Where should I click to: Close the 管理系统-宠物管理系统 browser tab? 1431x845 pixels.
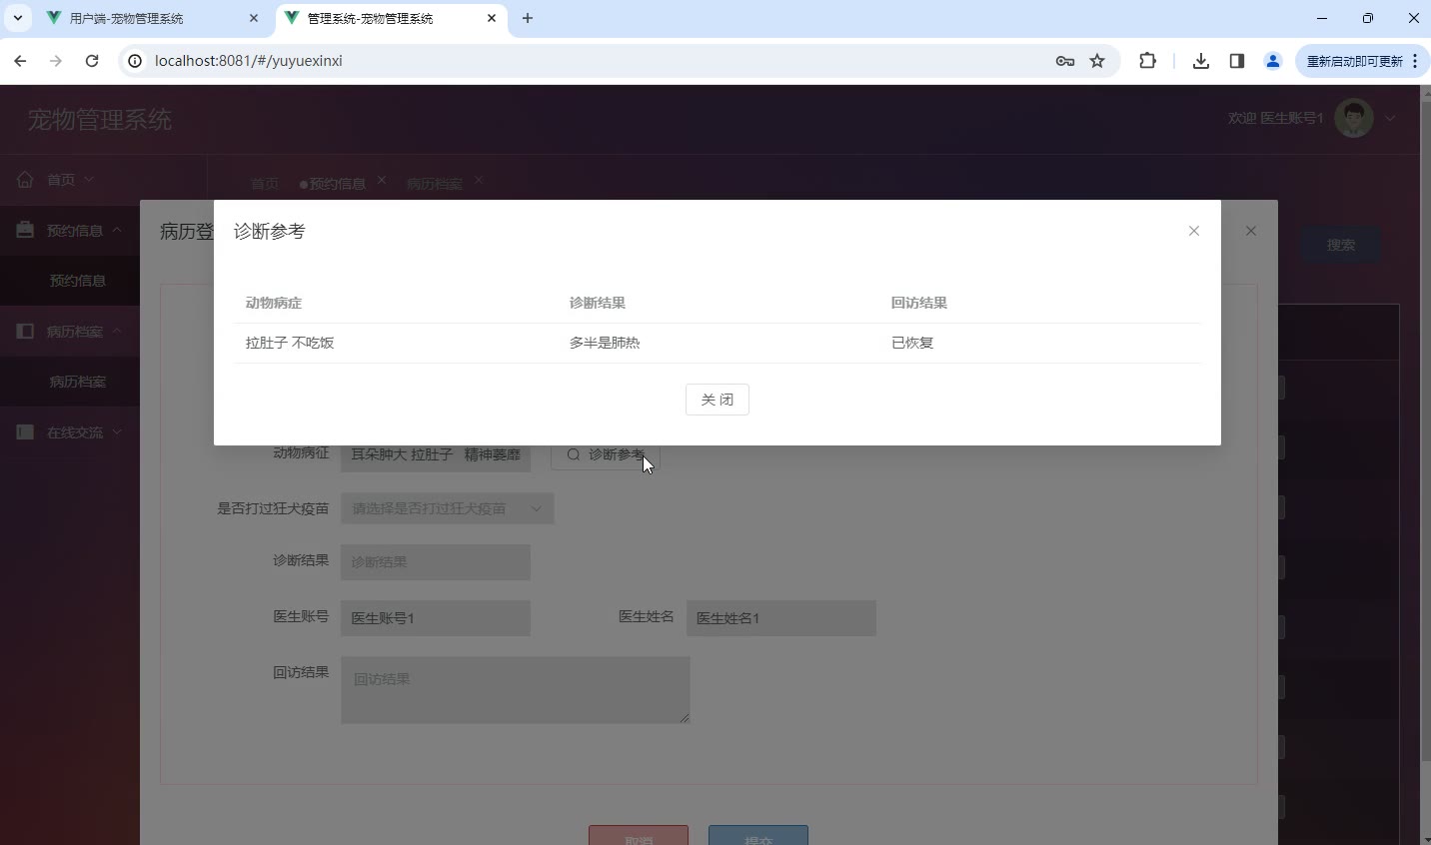492,18
